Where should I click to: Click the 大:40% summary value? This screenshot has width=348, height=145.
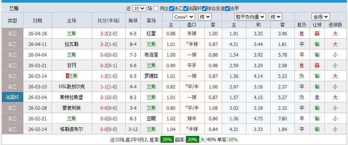(208, 140)
